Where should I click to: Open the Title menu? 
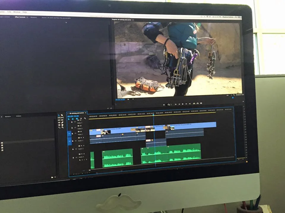click(9, 12)
